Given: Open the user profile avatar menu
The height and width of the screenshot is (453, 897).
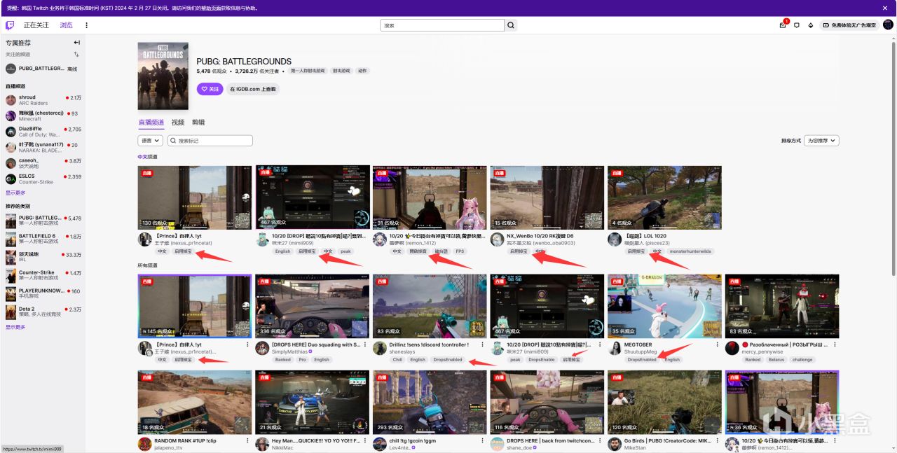Looking at the screenshot, I should click(888, 25).
